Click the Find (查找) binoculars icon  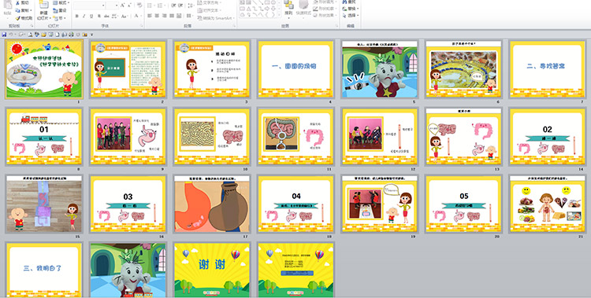click(x=346, y=2)
